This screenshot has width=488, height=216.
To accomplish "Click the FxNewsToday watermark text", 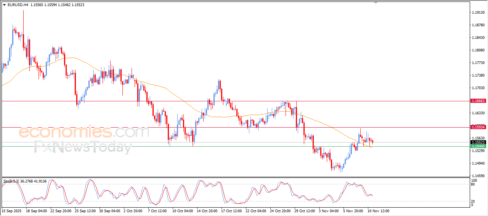I will coord(82,147).
